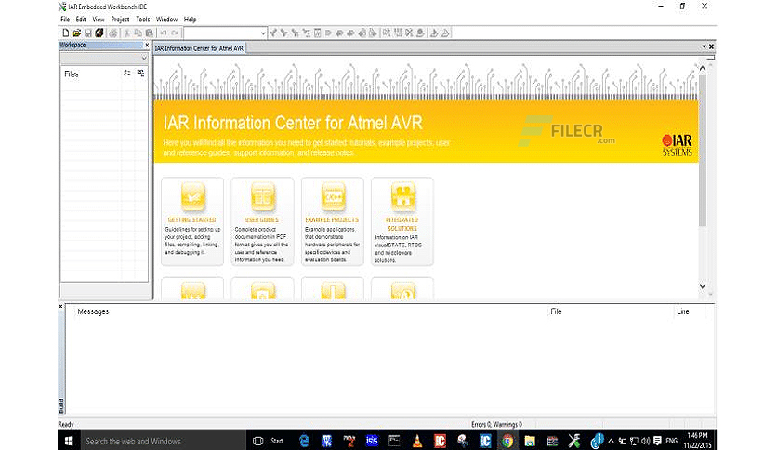Click the Cut toolbar icon
Viewport: 777px width, 450px height.
point(126,33)
